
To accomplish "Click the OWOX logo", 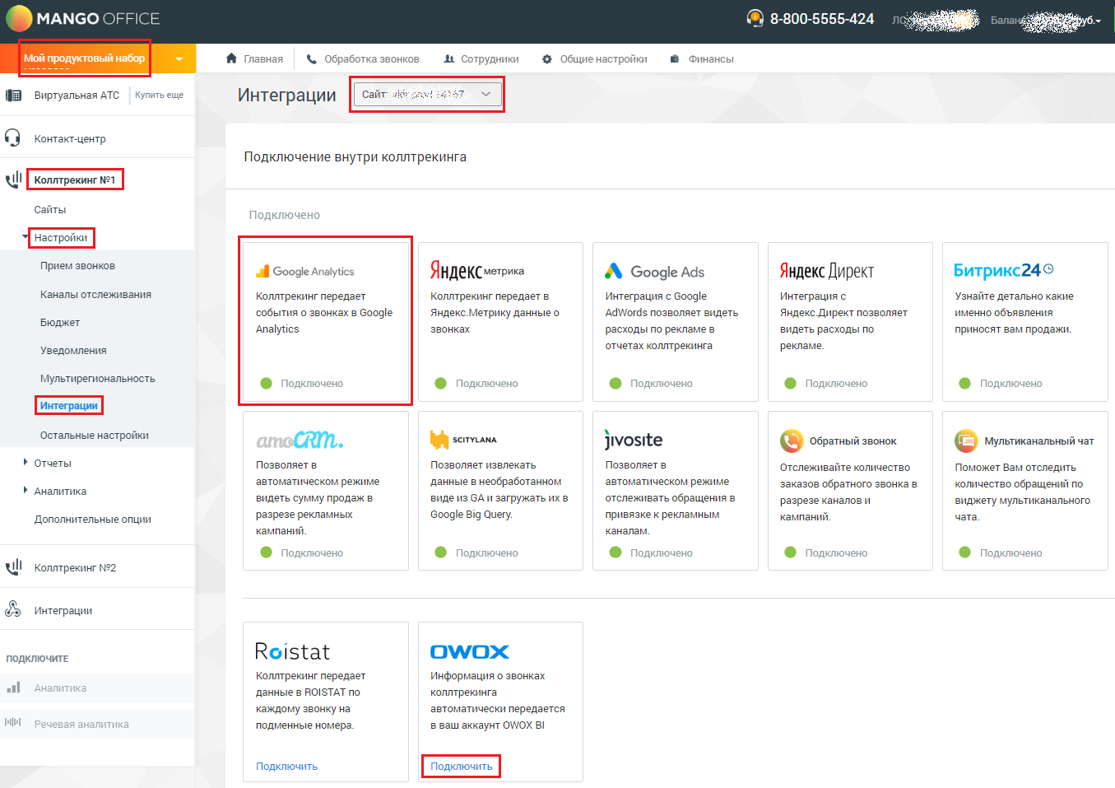I will point(470,651).
